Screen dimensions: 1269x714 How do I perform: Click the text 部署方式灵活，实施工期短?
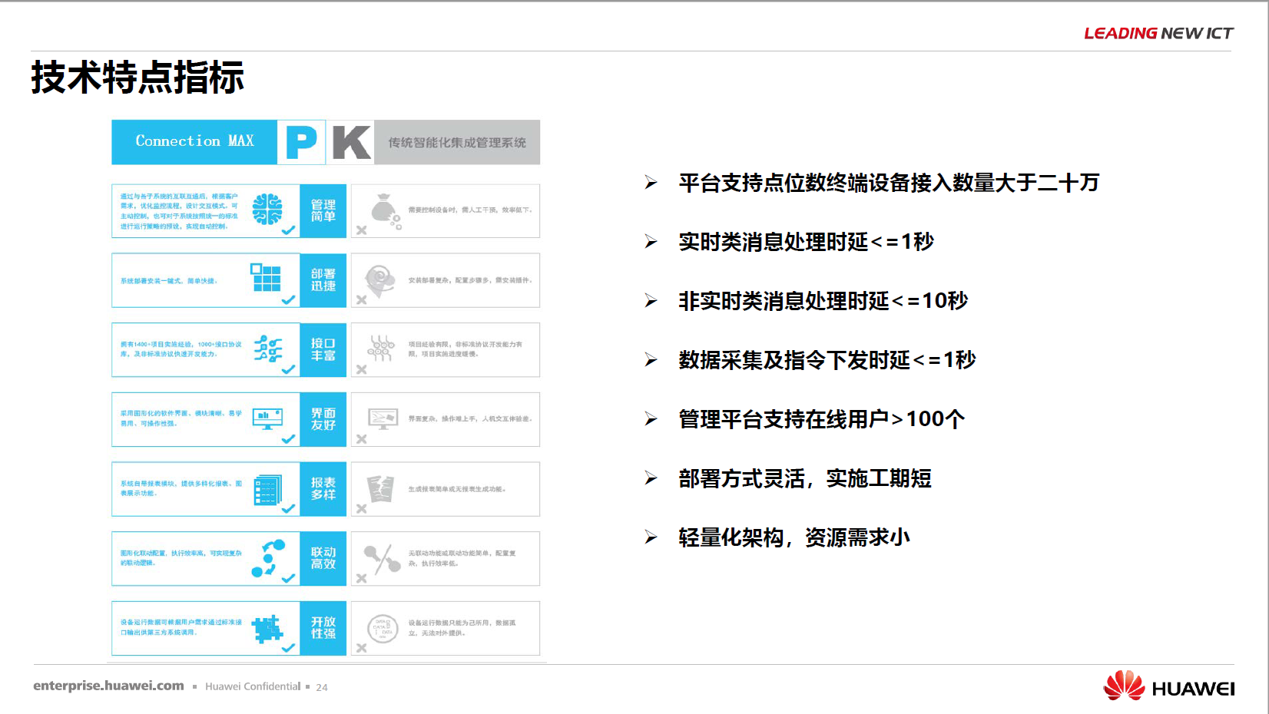pyautogui.click(x=805, y=478)
